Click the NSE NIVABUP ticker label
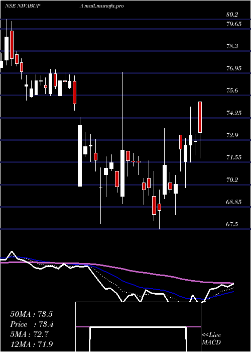Image resolution: width=251 pixels, height=352 pixels. click(23, 6)
